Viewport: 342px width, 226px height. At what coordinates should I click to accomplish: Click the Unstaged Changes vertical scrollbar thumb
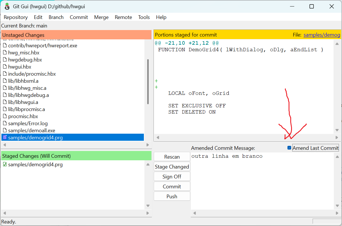(x=148, y=82)
